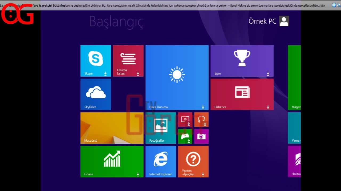
Task: Launch the Finans chart tile
Action: point(112,162)
